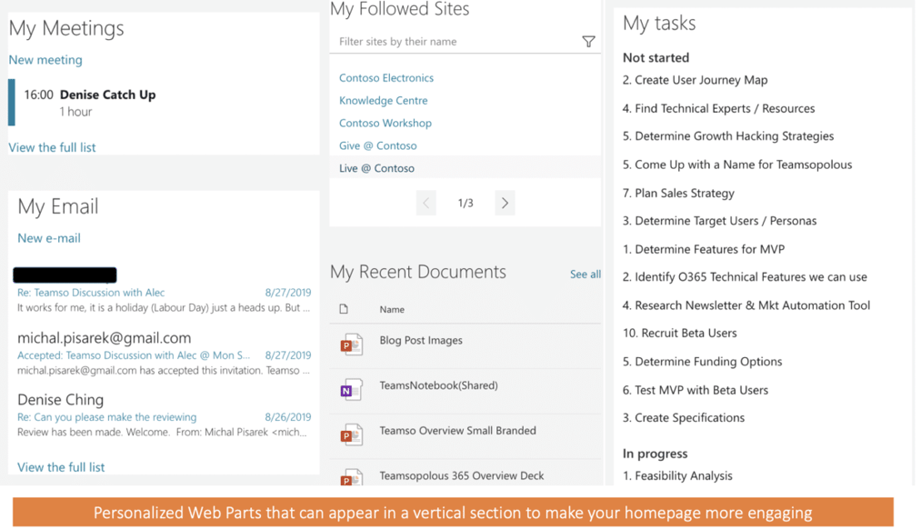Viewport: 921px width, 529px height.
Task: Click the previous page arrow under followed sites
Action: pyautogui.click(x=426, y=203)
